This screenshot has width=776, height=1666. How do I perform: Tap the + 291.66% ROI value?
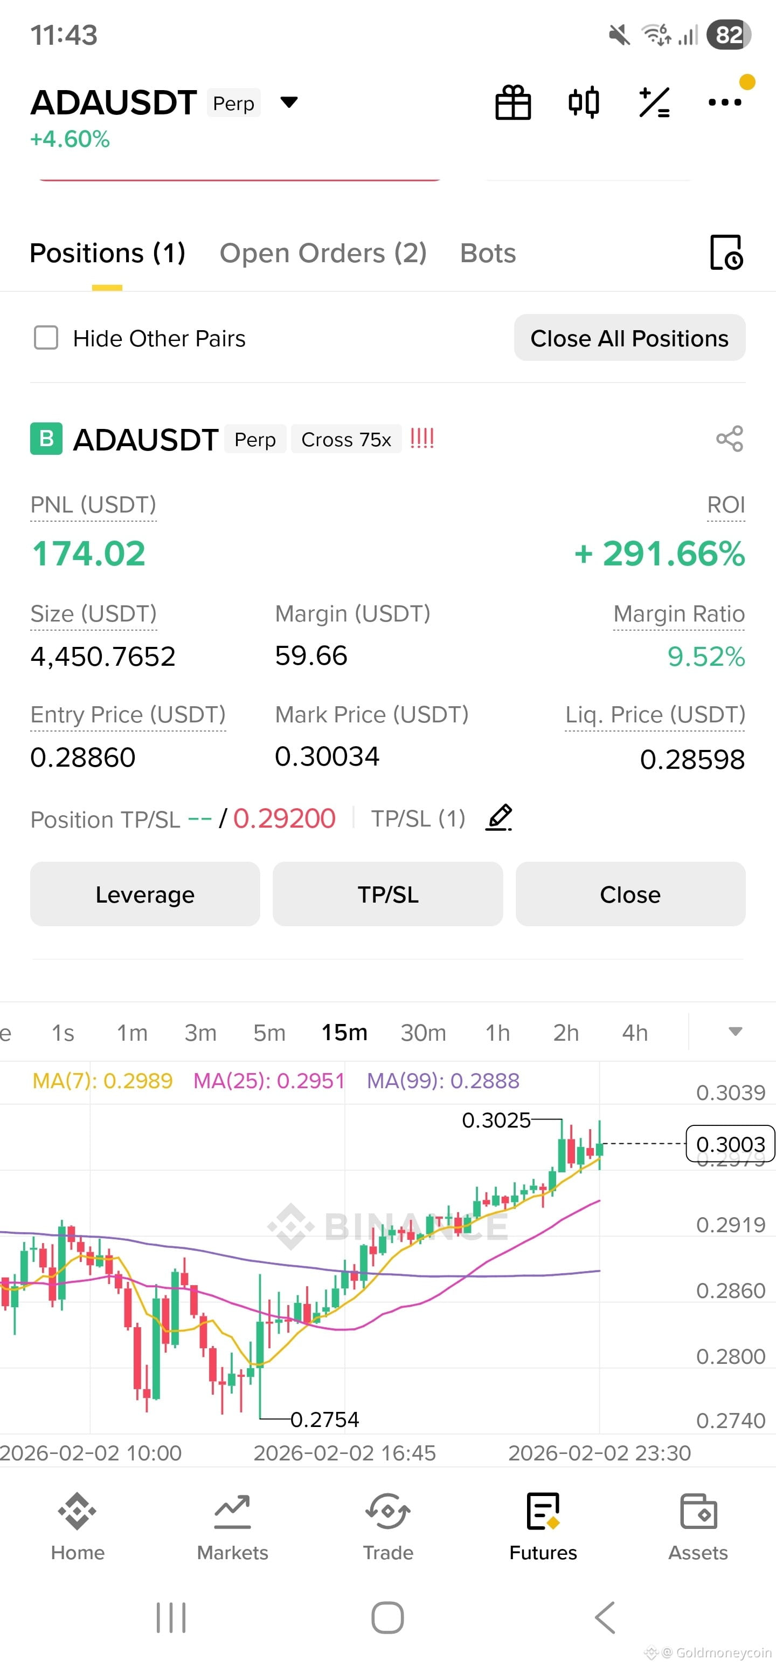[x=660, y=554]
